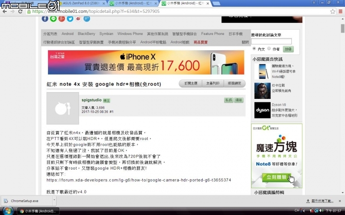Open the Chrome hamburger menu
The width and height of the screenshot is (345, 215).
tap(340, 11)
